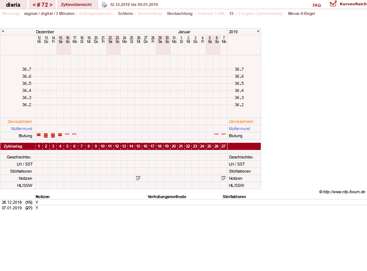Click the Dezember month label

(x=45, y=32)
